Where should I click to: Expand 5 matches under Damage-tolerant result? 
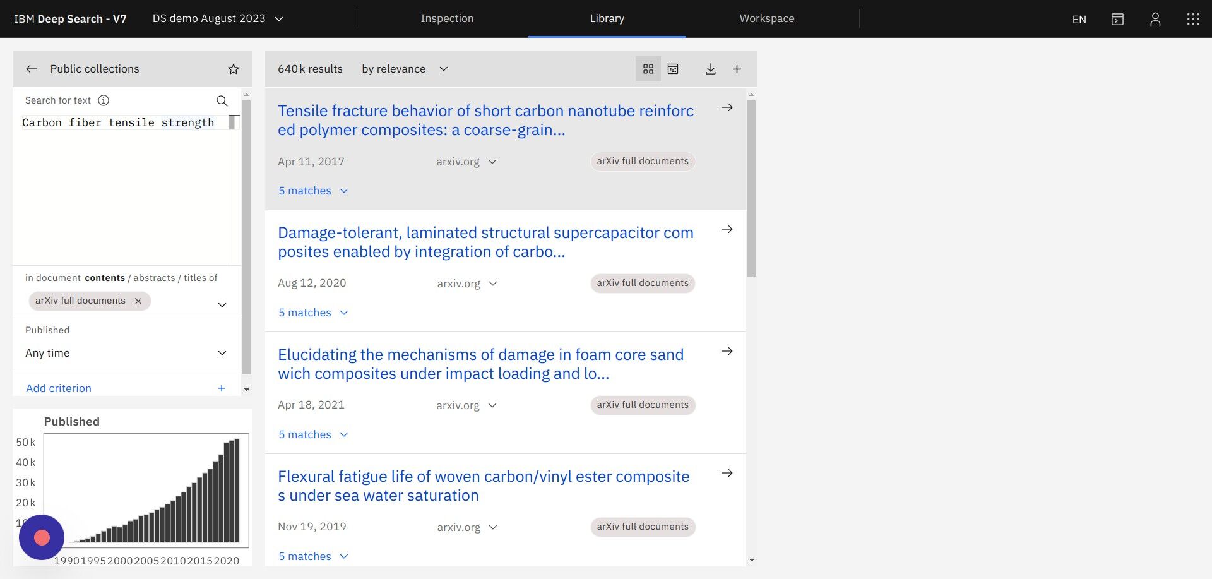pos(314,313)
